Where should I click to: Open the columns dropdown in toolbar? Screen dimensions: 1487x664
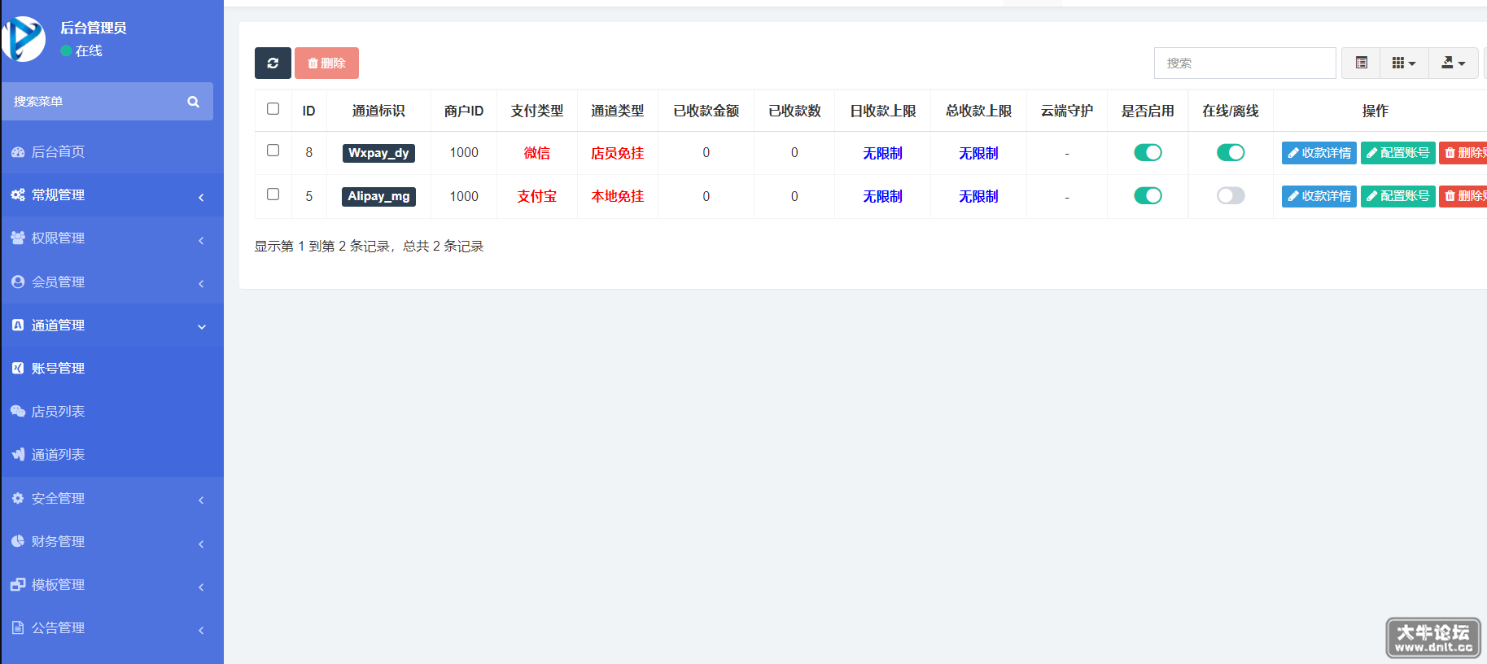(x=1404, y=63)
